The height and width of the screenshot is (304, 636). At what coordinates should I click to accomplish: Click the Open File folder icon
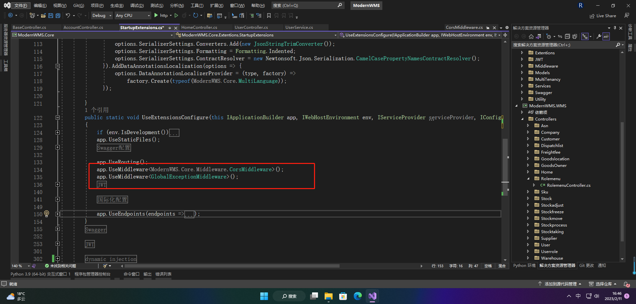[x=43, y=16]
